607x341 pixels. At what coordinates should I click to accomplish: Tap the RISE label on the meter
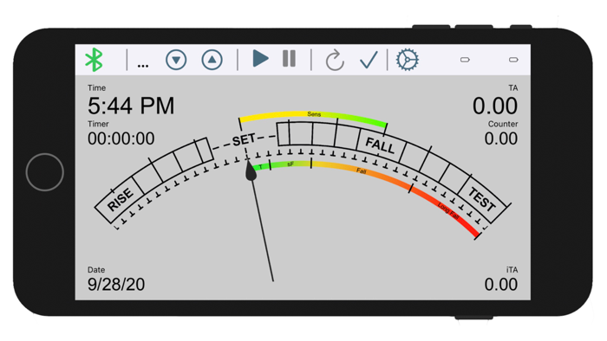click(x=120, y=200)
